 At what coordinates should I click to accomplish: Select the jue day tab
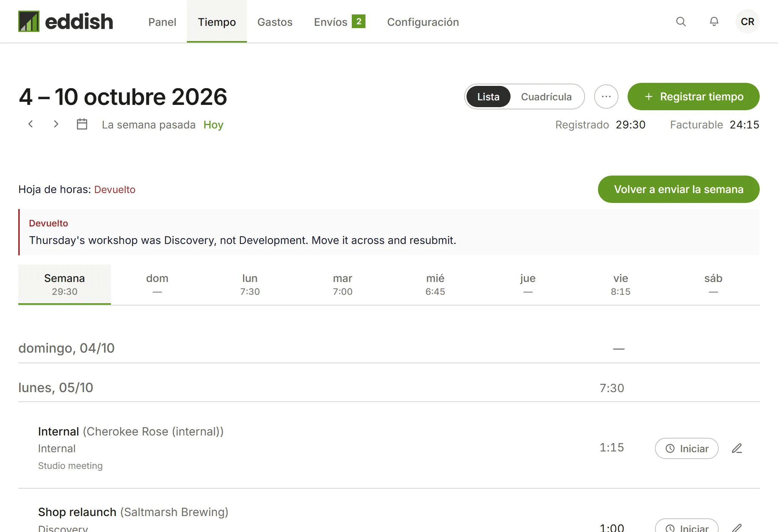point(528,284)
